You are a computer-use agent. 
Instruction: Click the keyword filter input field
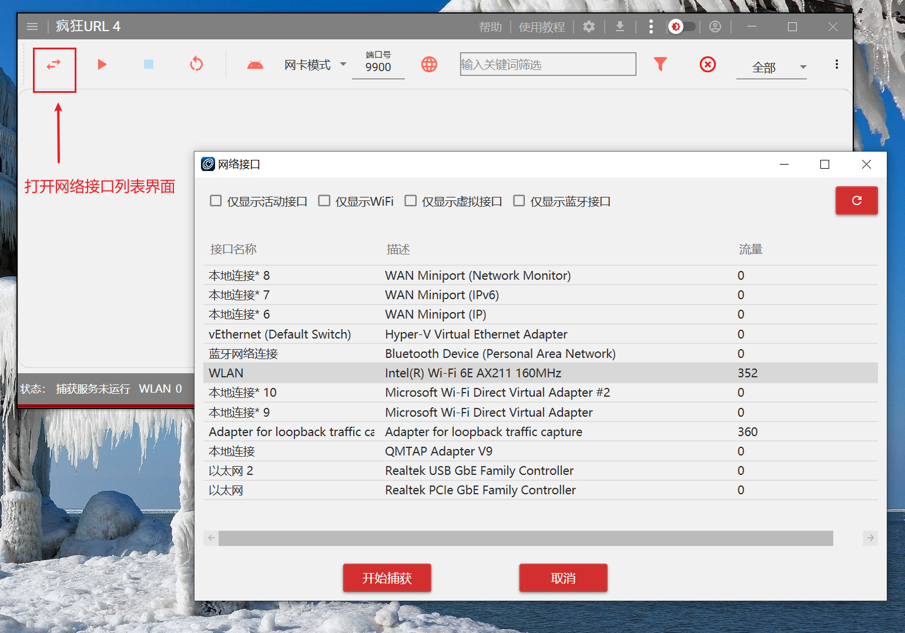(548, 65)
